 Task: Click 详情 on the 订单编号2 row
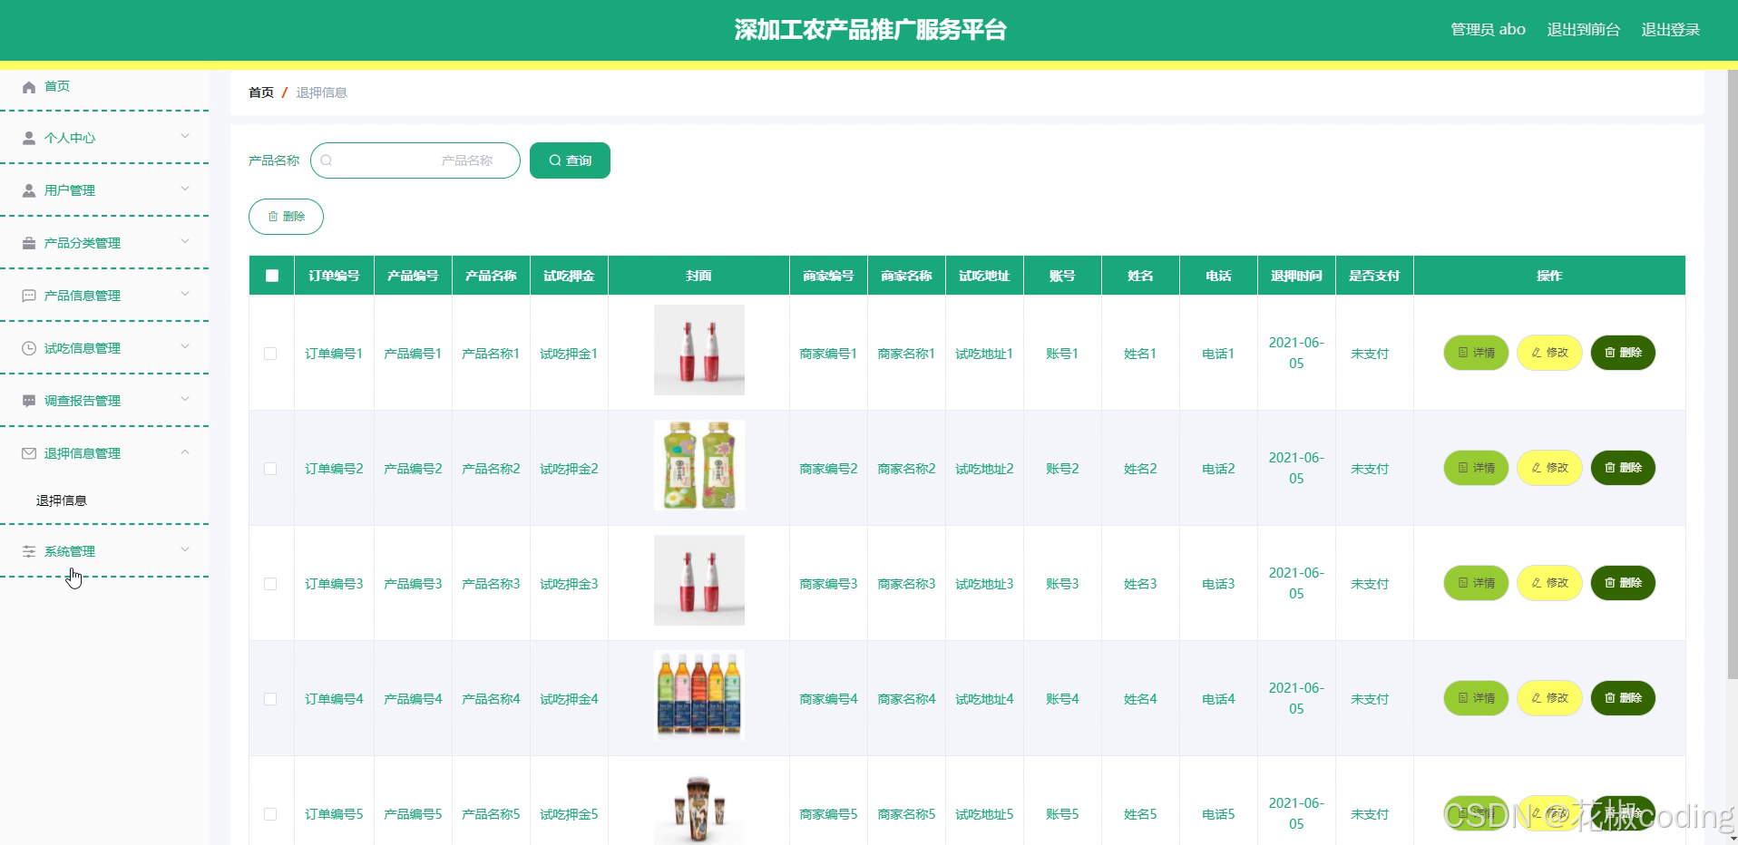[x=1475, y=468]
